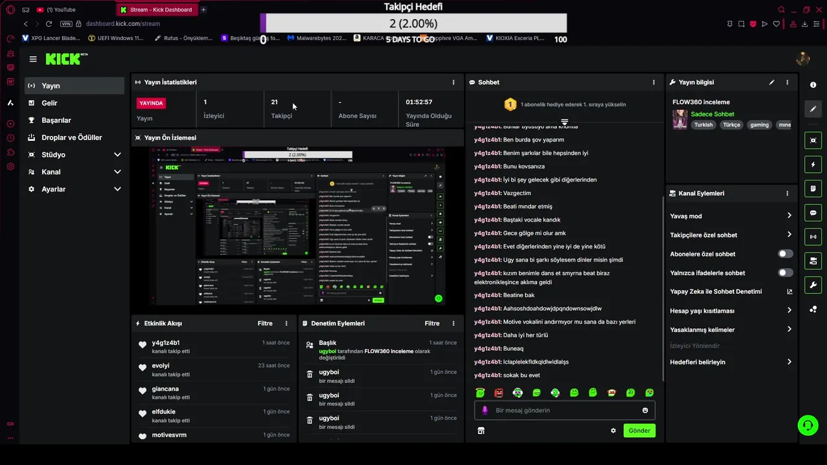Viewport: 827px width, 465px height.
Task: Select Yayın in the sidebar
Action: tap(74, 86)
